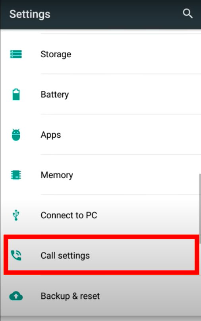Tap the Memory chip icon
This screenshot has height=321, width=201.
coord(16,175)
